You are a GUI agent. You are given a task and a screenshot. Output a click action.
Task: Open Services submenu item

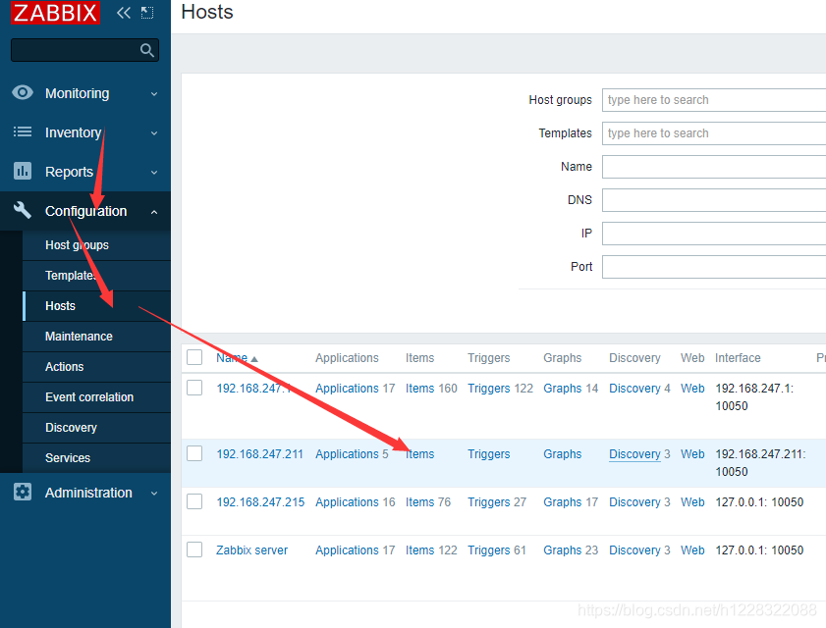point(96,458)
